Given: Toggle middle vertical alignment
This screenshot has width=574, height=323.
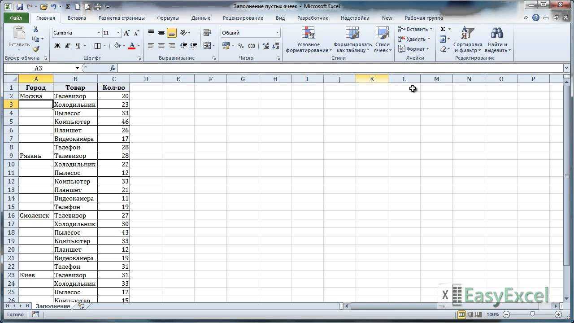Looking at the screenshot, I should point(161,33).
